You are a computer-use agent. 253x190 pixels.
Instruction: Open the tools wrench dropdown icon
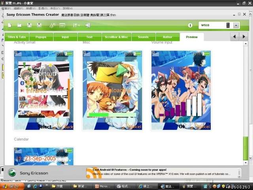click(76, 25)
